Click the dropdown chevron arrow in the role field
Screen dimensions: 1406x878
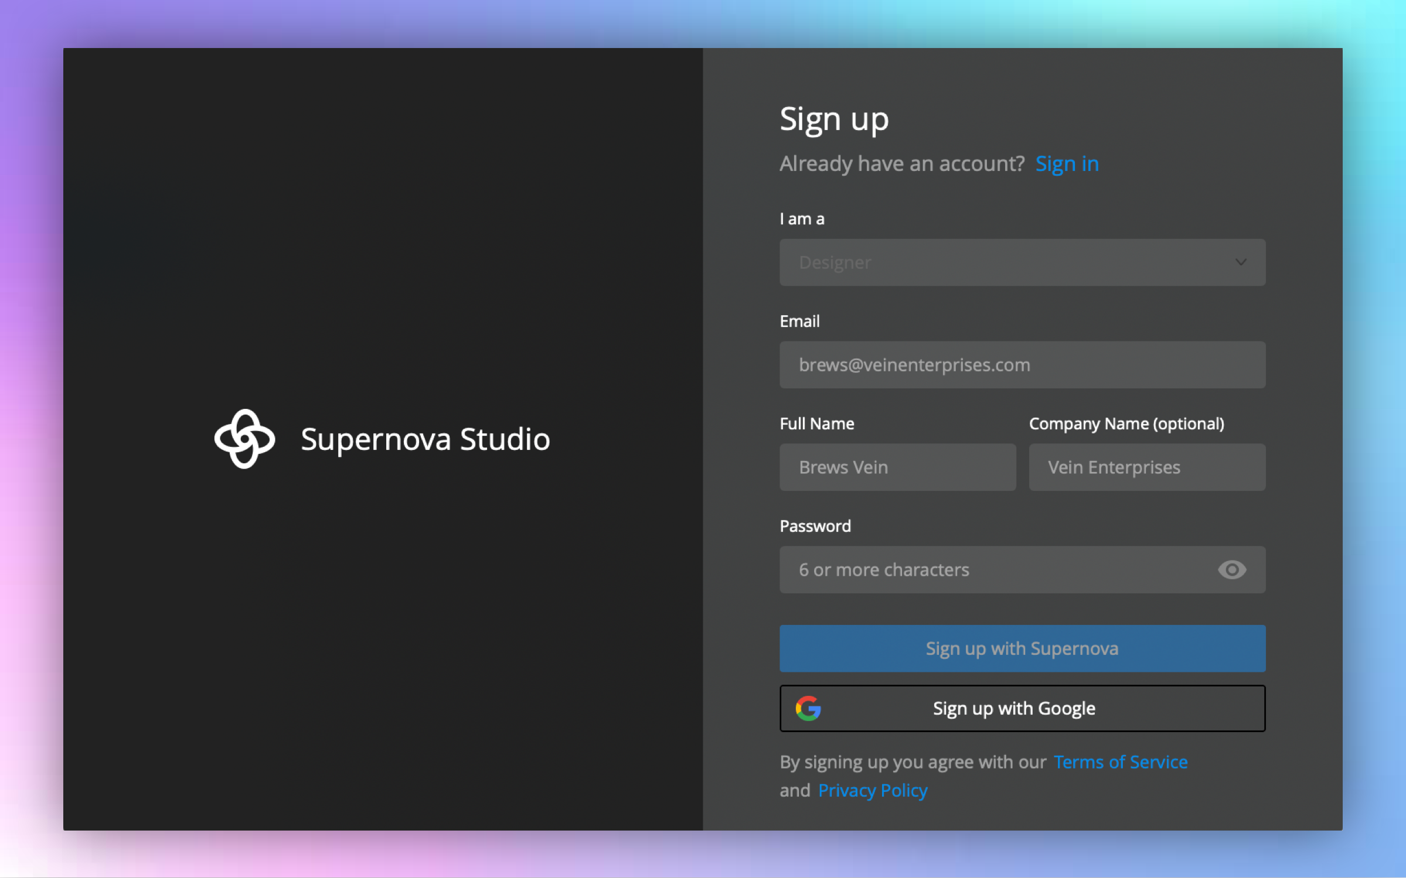coord(1240,262)
